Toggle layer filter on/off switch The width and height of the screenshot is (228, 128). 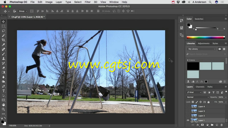(226, 92)
